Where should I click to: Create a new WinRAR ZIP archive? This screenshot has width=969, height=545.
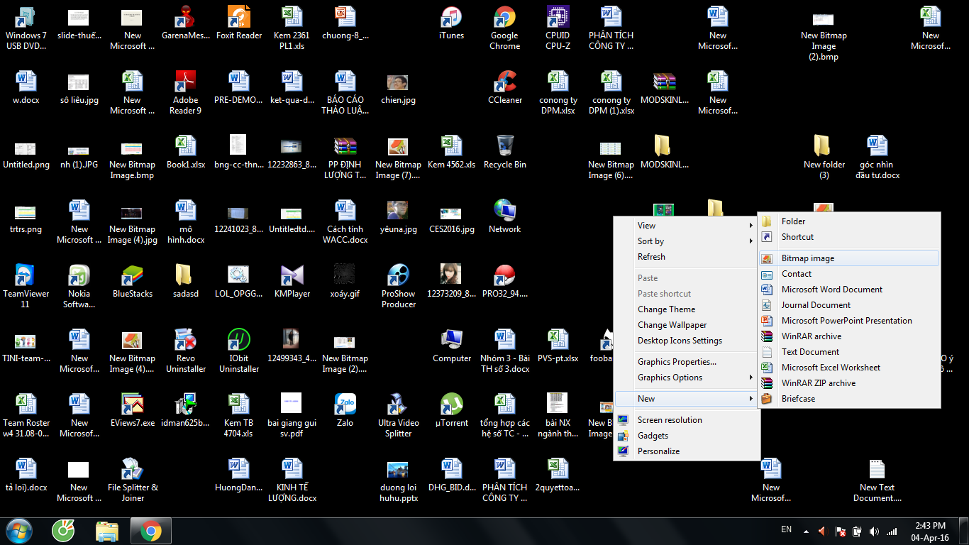coord(849,383)
